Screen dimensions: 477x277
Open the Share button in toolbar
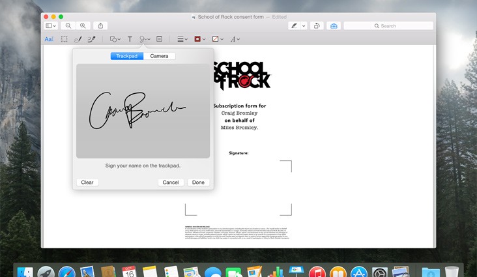pos(100,25)
